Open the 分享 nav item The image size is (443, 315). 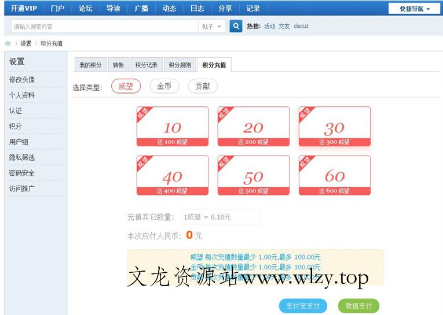coord(225,8)
